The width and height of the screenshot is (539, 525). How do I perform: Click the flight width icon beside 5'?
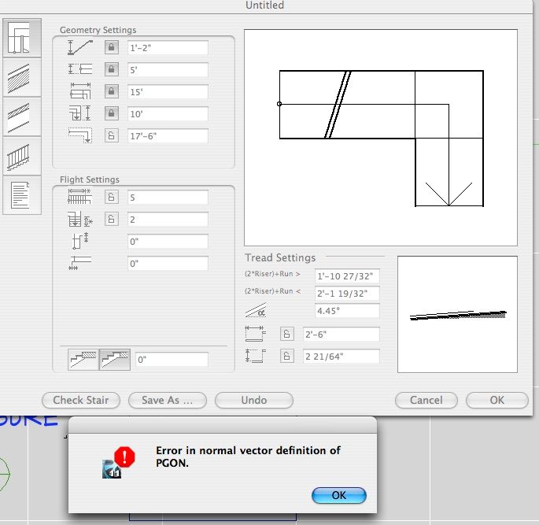[x=80, y=69]
